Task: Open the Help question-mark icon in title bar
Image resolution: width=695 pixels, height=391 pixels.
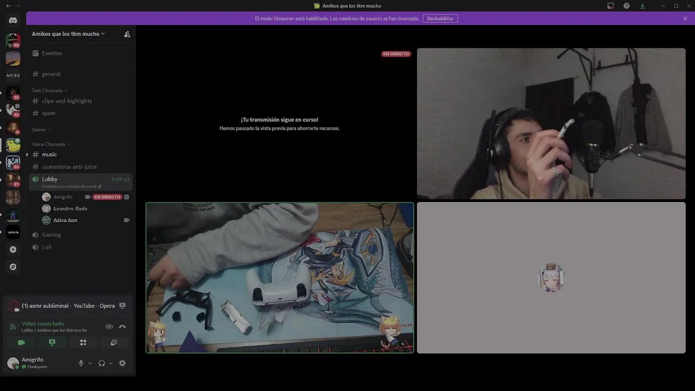Action: (627, 5)
